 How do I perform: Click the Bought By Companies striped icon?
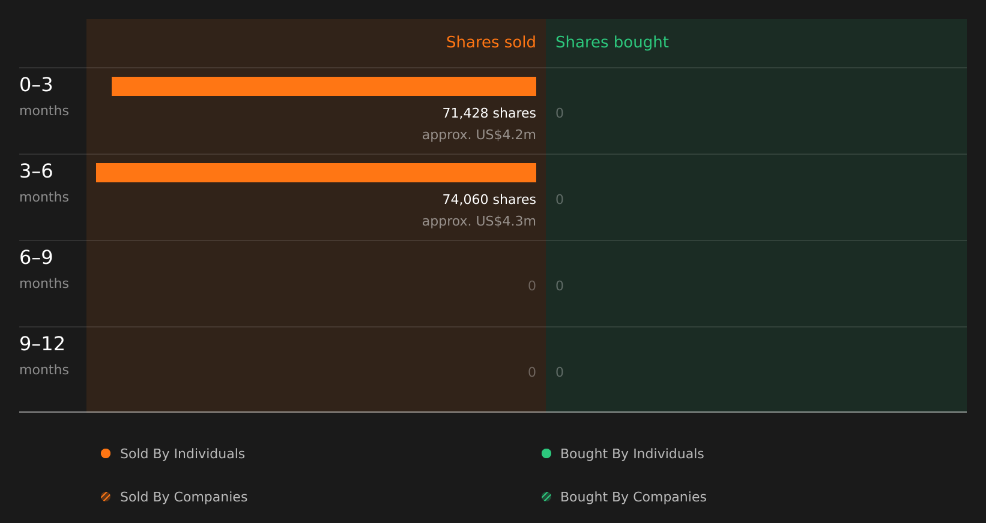546,497
